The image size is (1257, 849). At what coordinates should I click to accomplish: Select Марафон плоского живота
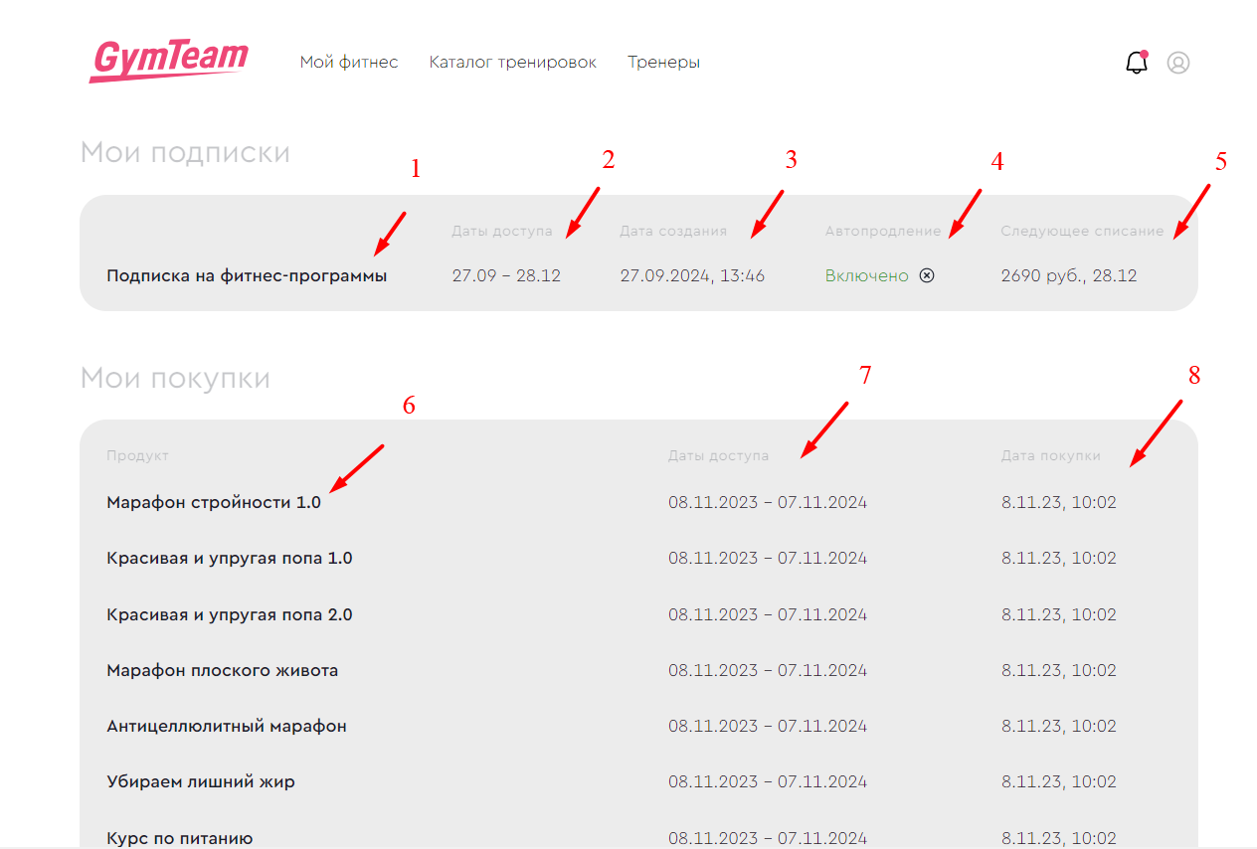coord(223,670)
